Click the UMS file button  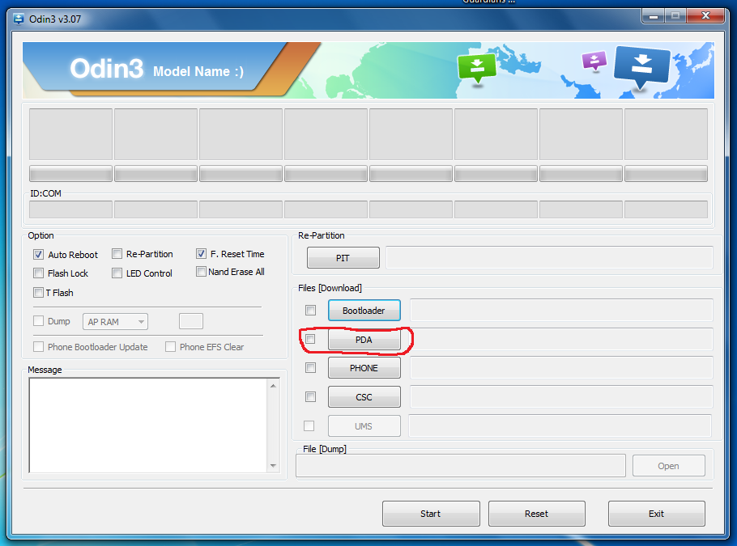tap(364, 426)
